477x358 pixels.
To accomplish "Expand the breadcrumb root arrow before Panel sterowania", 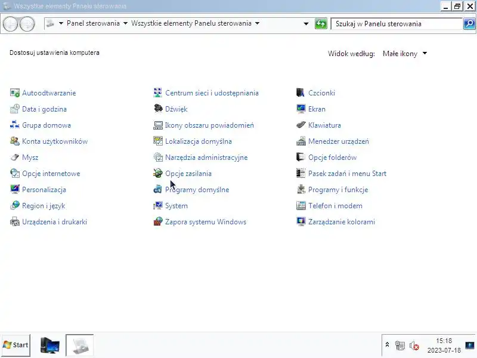I will pyautogui.click(x=61, y=23).
